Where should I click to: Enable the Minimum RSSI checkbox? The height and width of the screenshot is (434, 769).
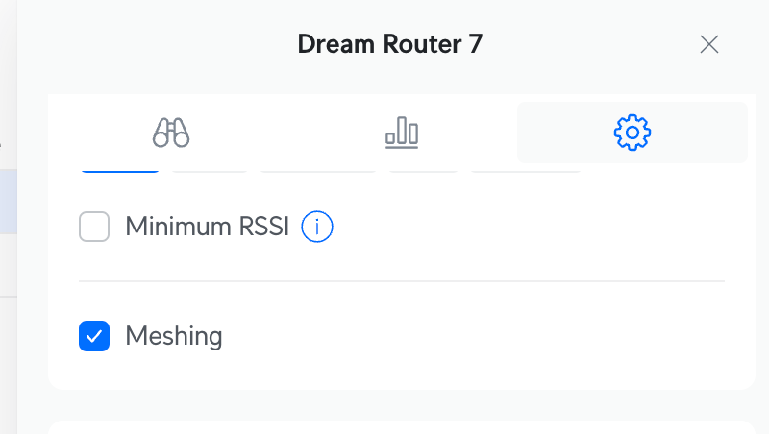click(x=94, y=228)
